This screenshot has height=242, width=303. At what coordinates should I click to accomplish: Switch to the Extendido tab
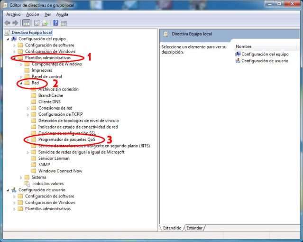coord(172,228)
